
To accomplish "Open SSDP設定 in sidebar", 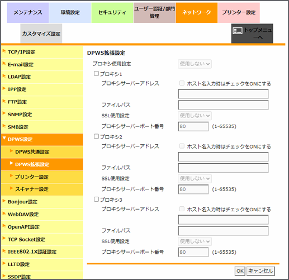I will [42, 276].
